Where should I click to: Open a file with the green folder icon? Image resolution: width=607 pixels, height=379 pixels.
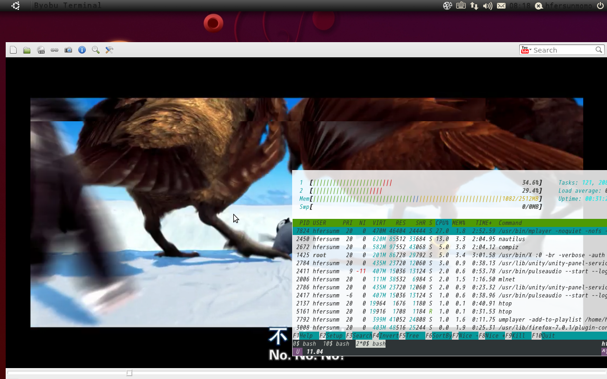pyautogui.click(x=27, y=50)
